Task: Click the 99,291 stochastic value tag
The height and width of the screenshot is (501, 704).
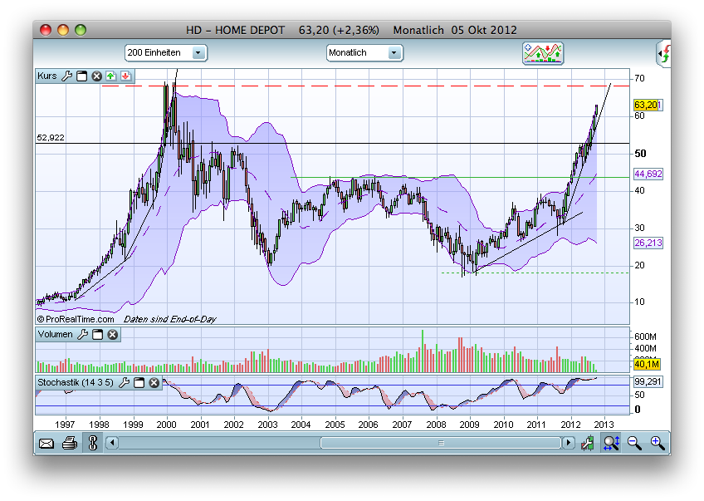Action: coord(648,382)
